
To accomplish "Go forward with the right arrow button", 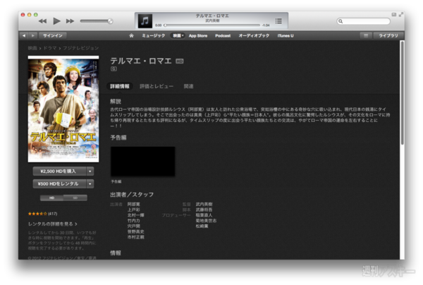I will point(32,35).
